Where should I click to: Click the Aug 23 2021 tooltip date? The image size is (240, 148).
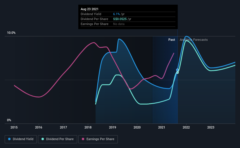89,9
